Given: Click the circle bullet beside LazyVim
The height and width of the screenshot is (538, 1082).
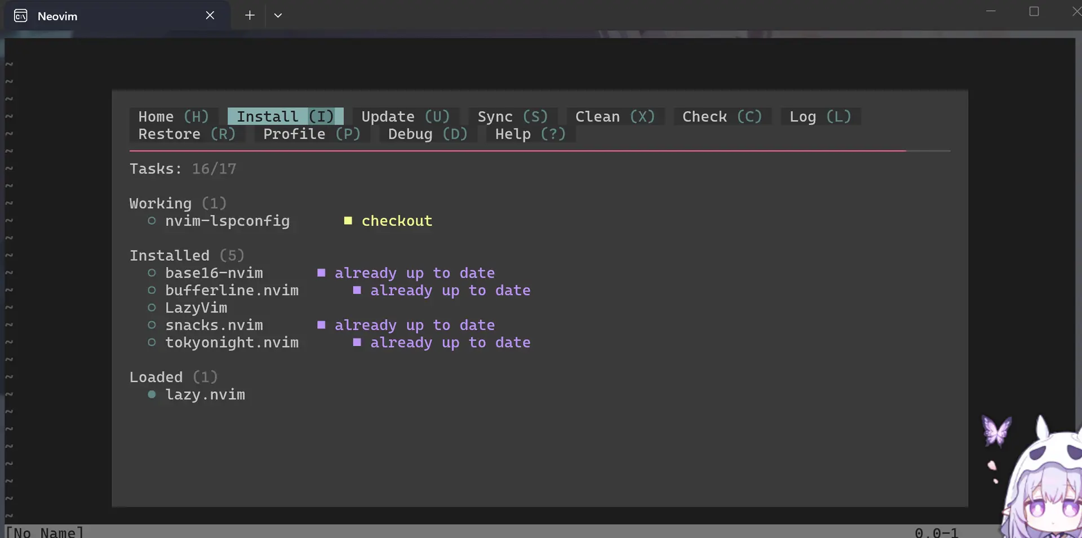Looking at the screenshot, I should tap(152, 308).
